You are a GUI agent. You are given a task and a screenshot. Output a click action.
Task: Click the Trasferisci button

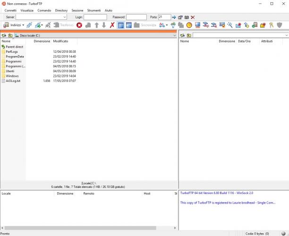(x=63, y=25)
